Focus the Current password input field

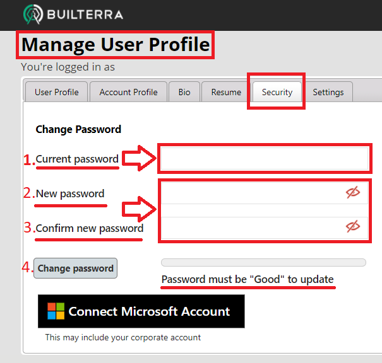(x=265, y=159)
